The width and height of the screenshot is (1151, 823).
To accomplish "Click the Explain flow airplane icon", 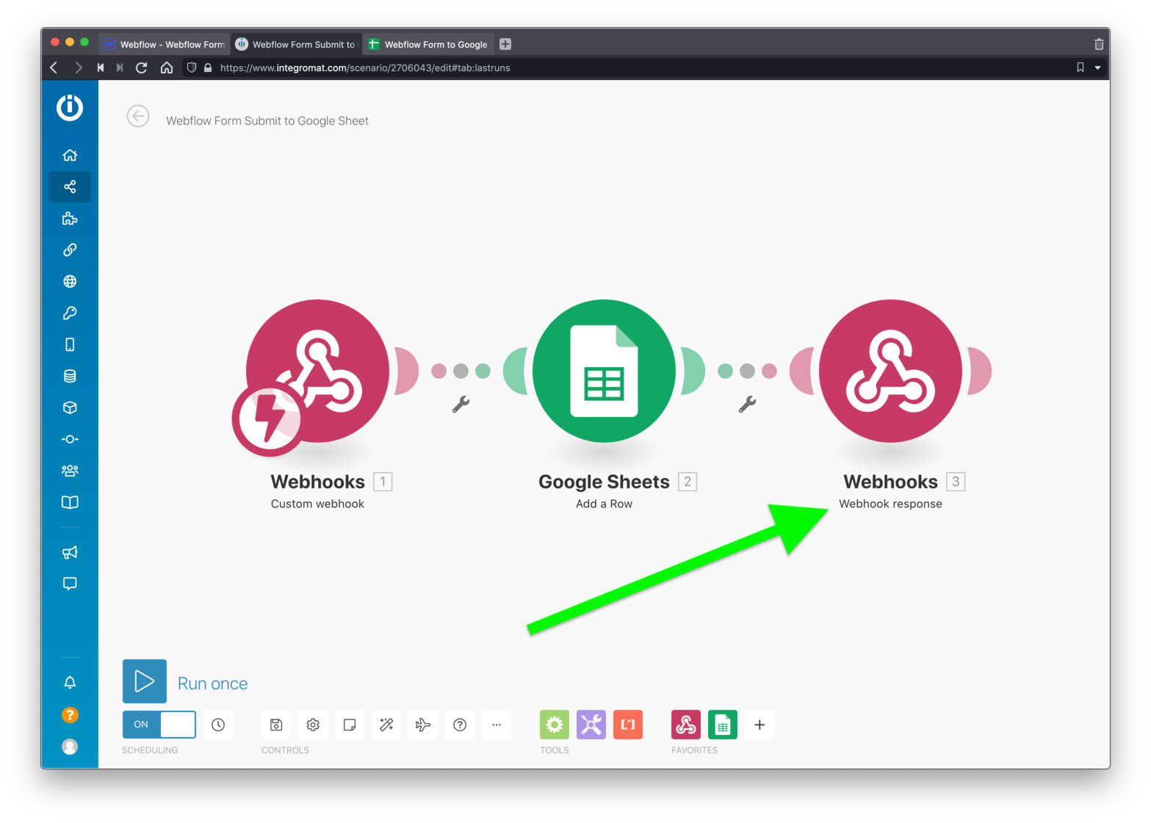I will [423, 725].
